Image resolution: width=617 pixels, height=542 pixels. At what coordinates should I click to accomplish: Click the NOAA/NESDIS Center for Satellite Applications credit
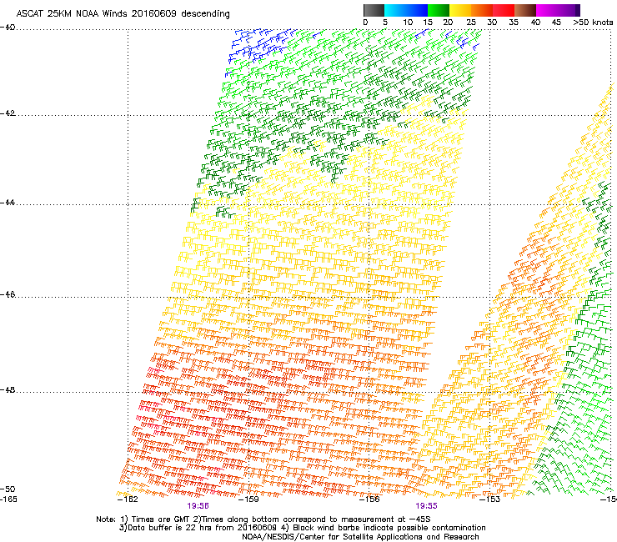(360, 537)
